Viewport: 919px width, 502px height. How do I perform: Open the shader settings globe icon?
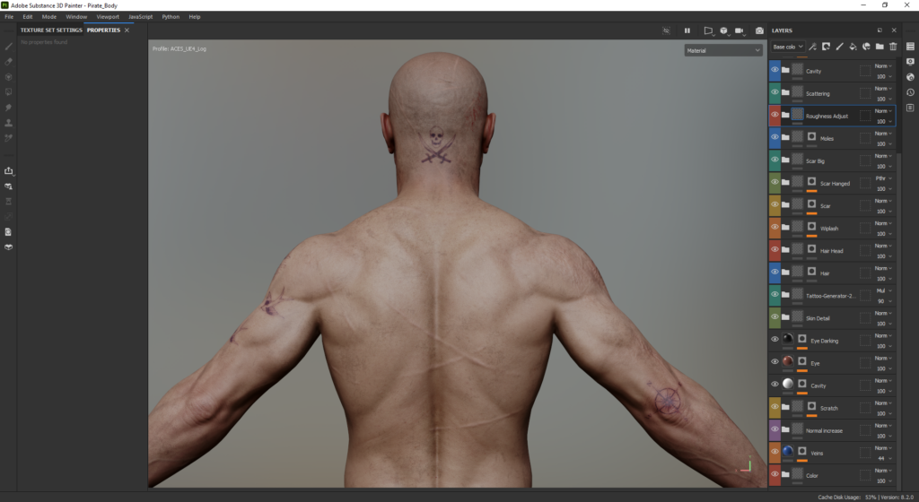click(910, 77)
